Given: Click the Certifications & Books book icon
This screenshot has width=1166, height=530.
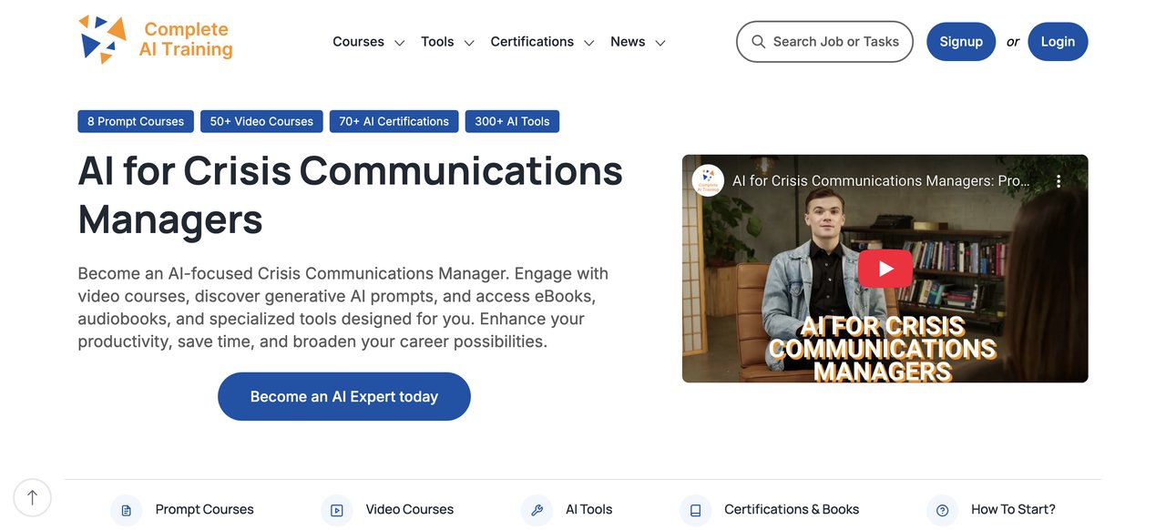Looking at the screenshot, I should pyautogui.click(x=696, y=510).
